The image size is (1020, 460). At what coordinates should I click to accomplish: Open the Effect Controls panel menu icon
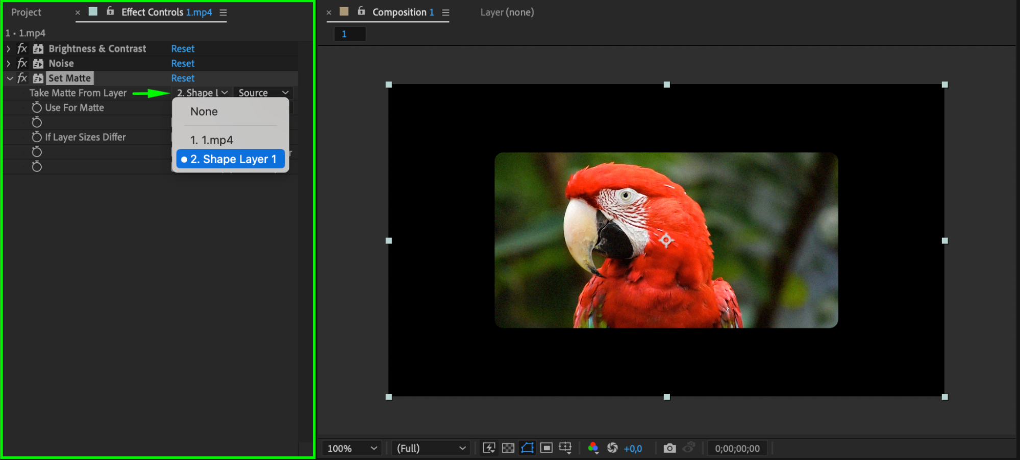point(223,12)
